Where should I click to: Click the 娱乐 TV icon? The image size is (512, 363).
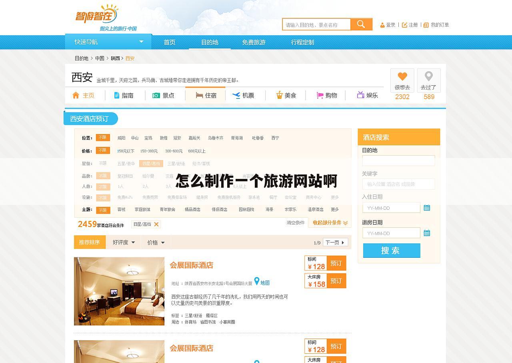[x=360, y=95]
